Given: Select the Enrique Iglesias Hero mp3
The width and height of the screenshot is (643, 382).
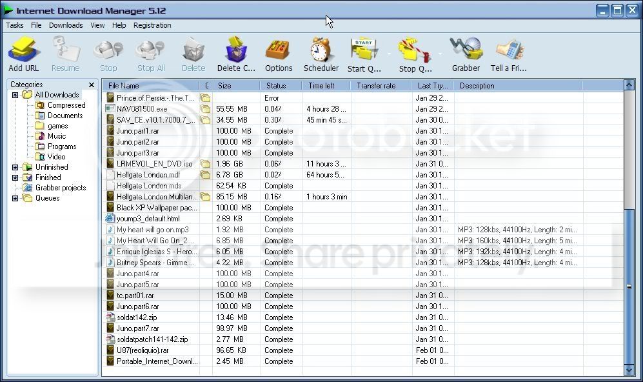Looking at the screenshot, I should click(x=363, y=252).
